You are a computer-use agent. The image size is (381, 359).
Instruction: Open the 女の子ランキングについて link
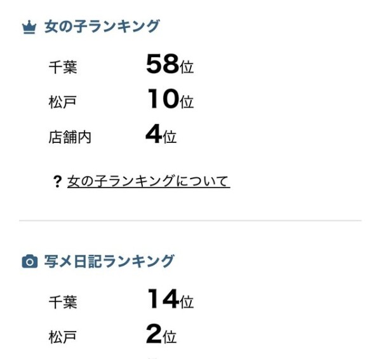coord(149,182)
